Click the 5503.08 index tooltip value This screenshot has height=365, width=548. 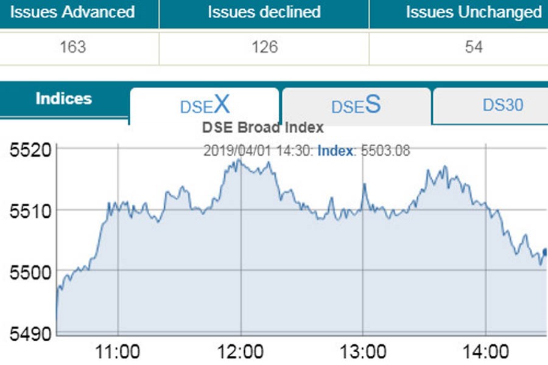[x=385, y=151]
